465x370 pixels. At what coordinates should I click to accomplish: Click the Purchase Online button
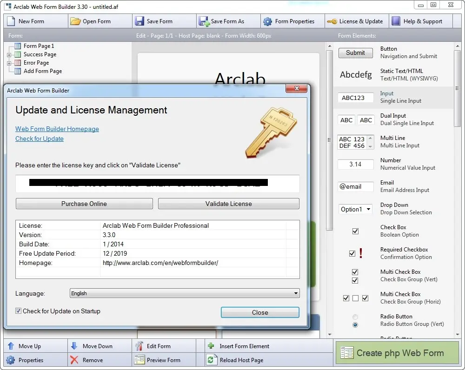pos(84,204)
